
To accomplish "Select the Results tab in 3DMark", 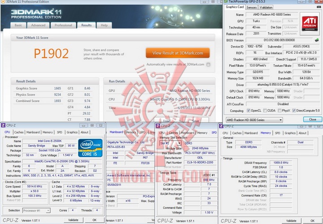I will point(86,25).
